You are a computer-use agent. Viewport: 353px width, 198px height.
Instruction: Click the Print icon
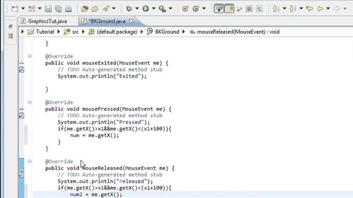pos(68,9)
